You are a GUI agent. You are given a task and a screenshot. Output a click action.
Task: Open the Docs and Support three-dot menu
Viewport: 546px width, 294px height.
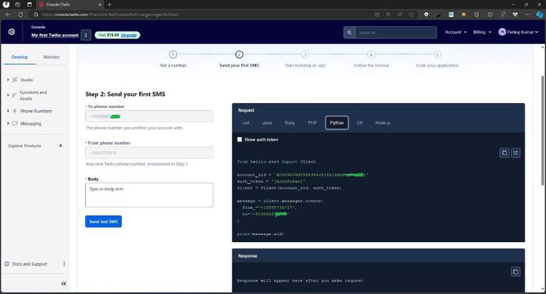pos(64,264)
